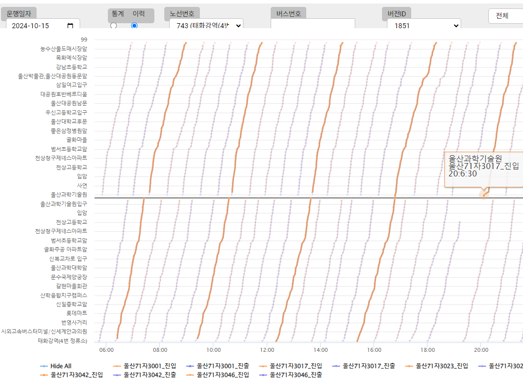The height and width of the screenshot is (380, 523).
Task: Focus the 버스번호 text input
Action: (313, 25)
